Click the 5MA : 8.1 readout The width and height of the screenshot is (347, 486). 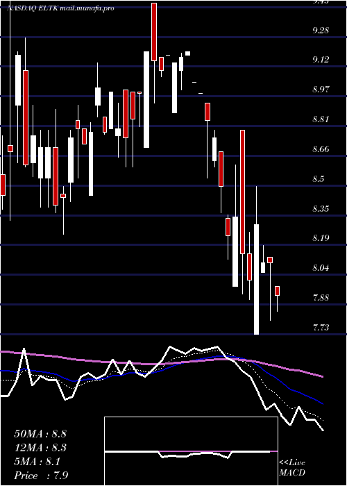(x=37, y=462)
